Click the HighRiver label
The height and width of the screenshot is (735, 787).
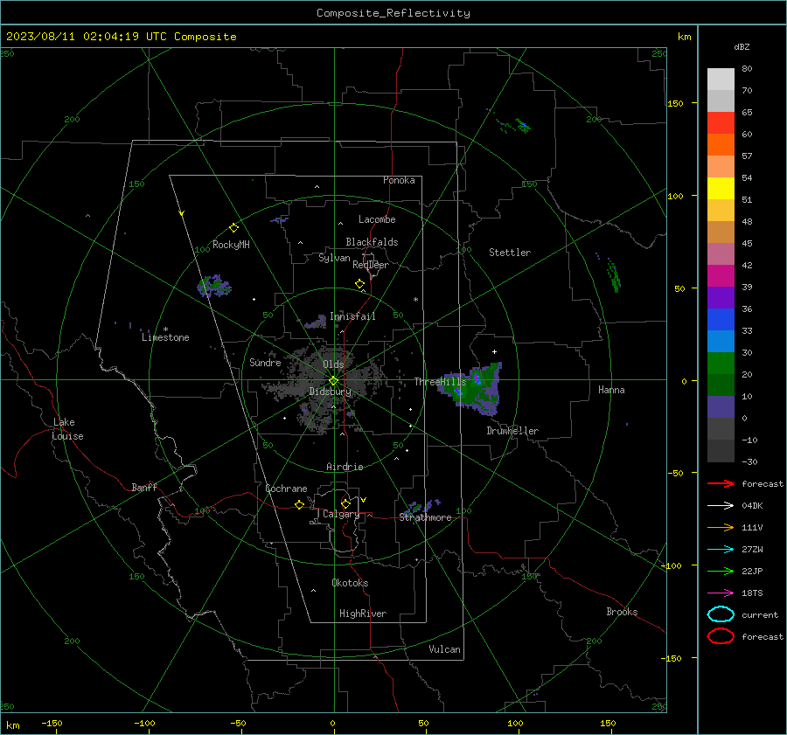pyautogui.click(x=363, y=614)
